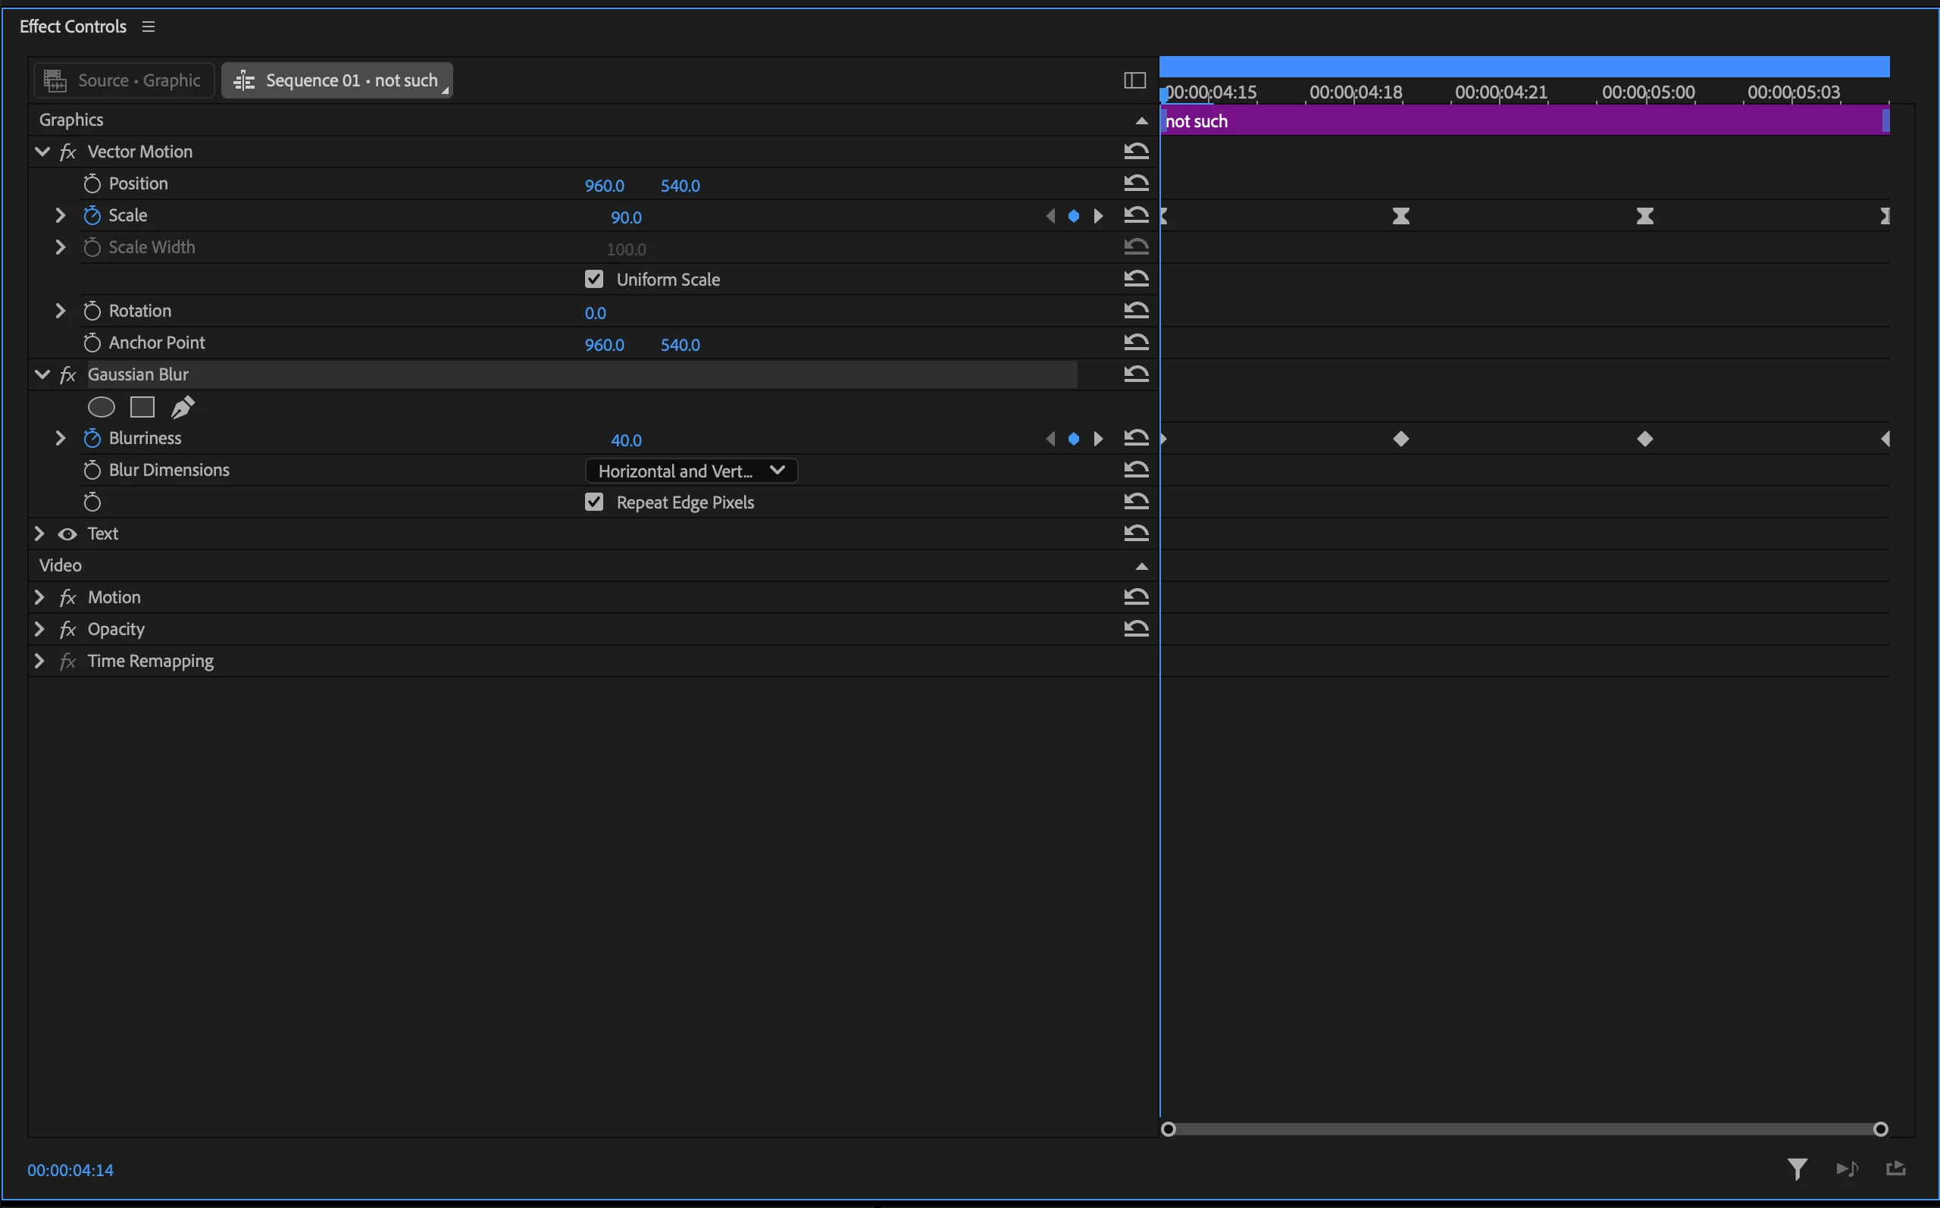Screen dimensions: 1940x1208
Task: Click the Scale value 90.0
Action: pos(626,218)
